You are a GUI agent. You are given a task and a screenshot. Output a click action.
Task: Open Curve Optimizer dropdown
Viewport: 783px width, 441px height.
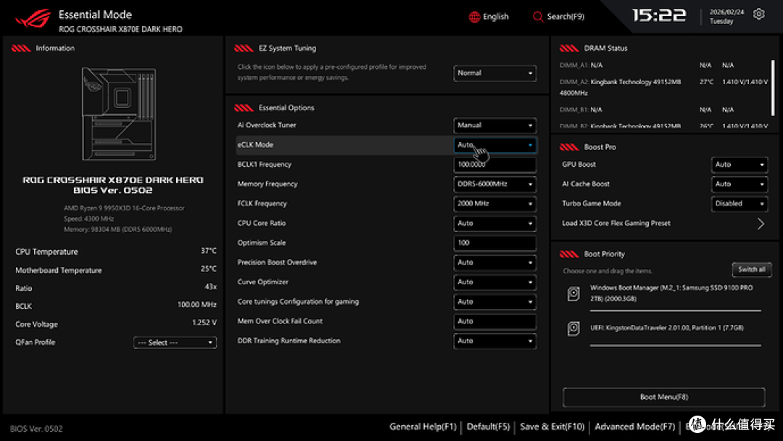(x=495, y=282)
